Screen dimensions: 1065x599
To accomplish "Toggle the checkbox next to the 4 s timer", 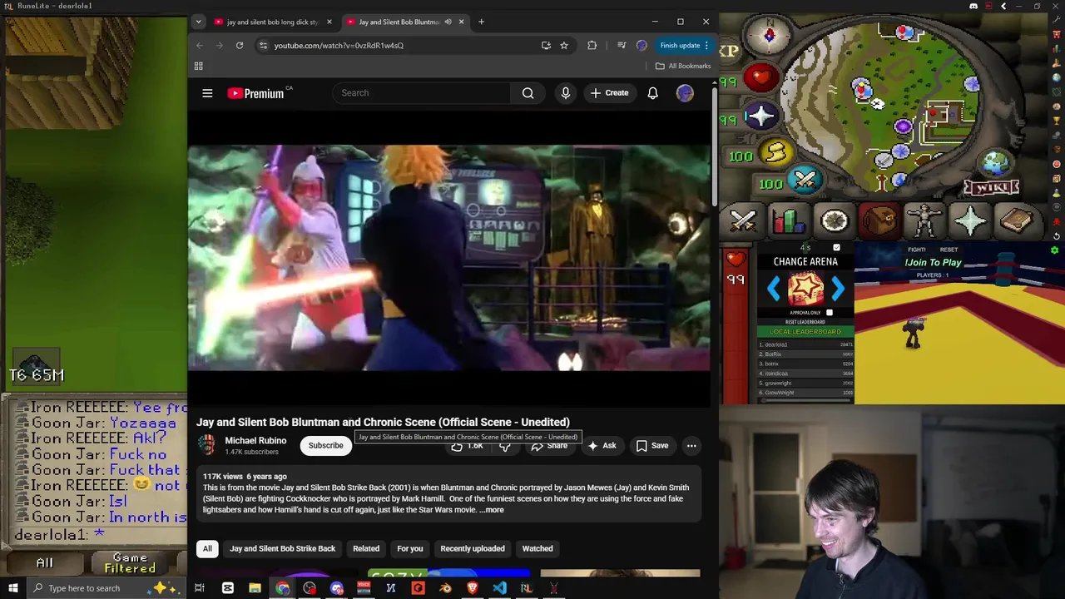I will tap(836, 248).
